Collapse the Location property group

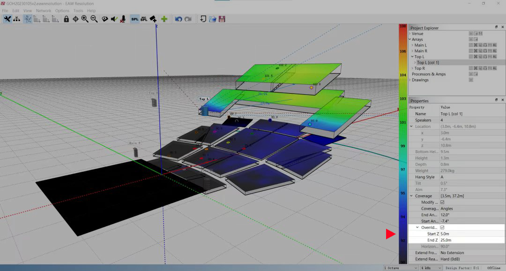pos(411,126)
